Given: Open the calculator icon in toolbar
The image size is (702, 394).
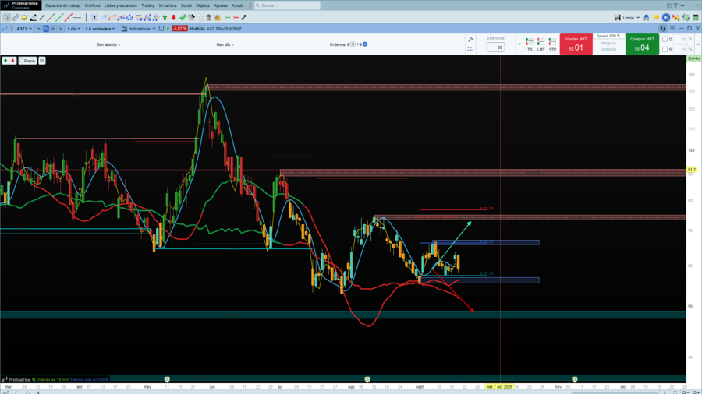Looking at the screenshot, I should (x=696, y=17).
